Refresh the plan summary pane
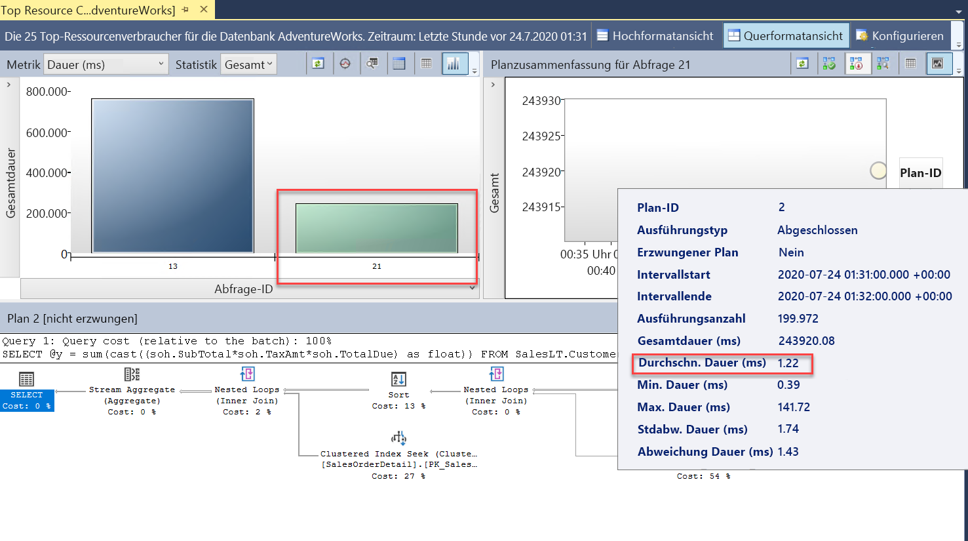The width and height of the screenshot is (968, 541). coord(802,64)
